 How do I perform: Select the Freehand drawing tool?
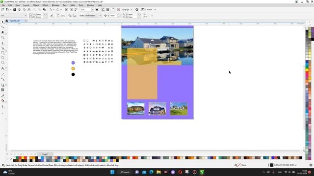(2, 43)
